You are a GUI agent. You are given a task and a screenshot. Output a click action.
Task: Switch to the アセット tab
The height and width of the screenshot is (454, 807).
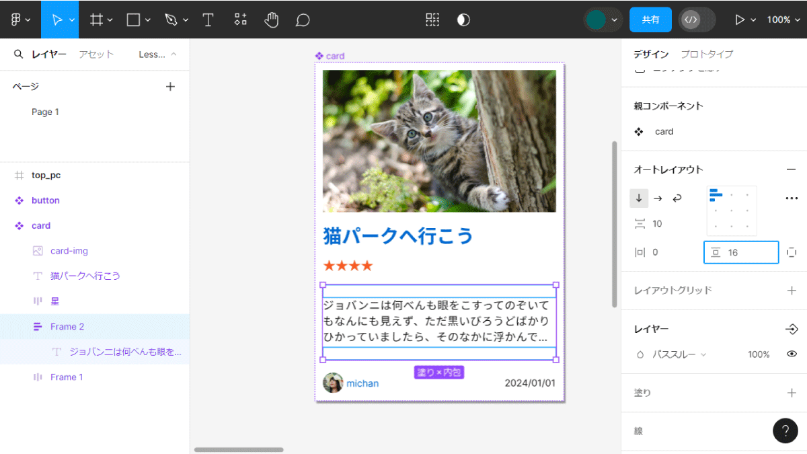pyautogui.click(x=96, y=54)
